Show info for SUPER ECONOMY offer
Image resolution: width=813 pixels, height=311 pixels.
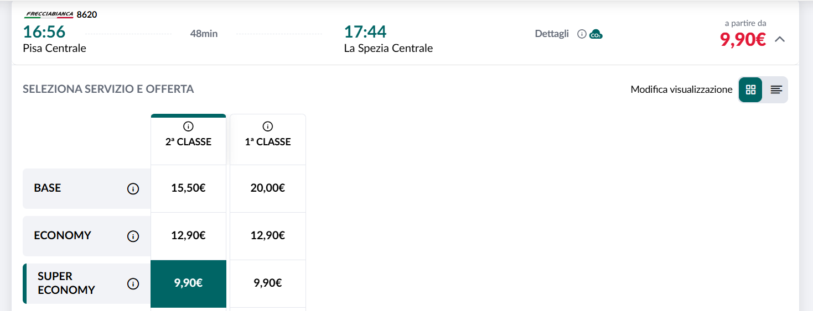pos(133,284)
